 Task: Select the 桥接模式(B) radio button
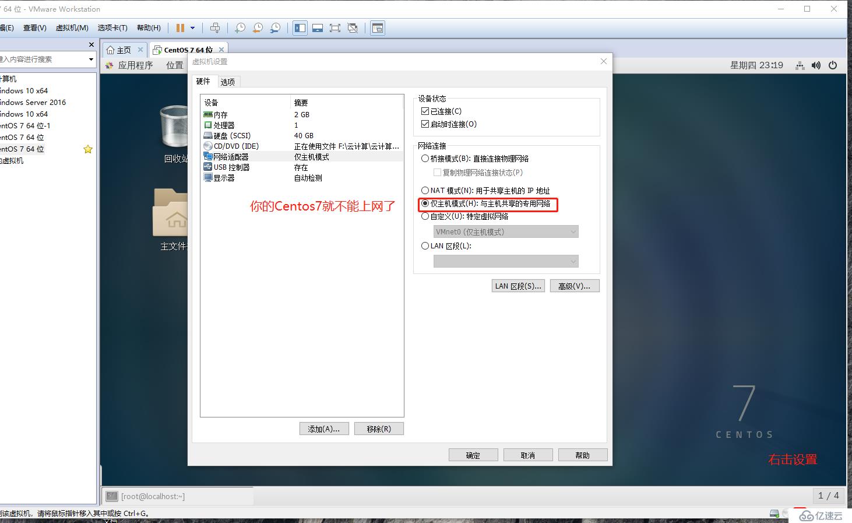click(x=425, y=159)
